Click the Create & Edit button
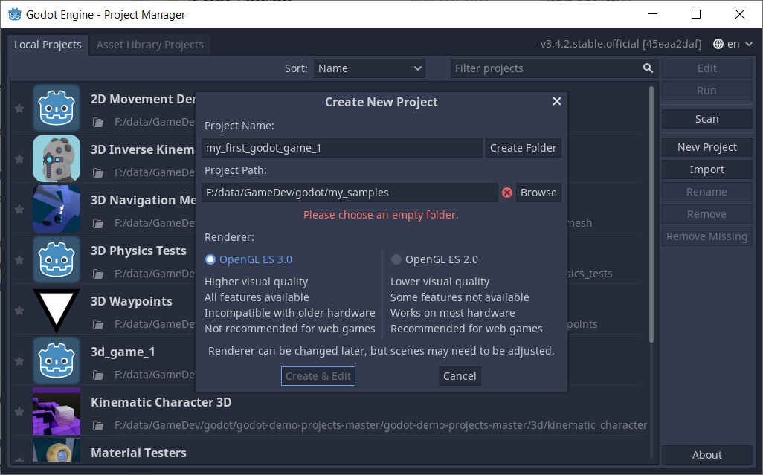The image size is (763, 475). tap(318, 376)
